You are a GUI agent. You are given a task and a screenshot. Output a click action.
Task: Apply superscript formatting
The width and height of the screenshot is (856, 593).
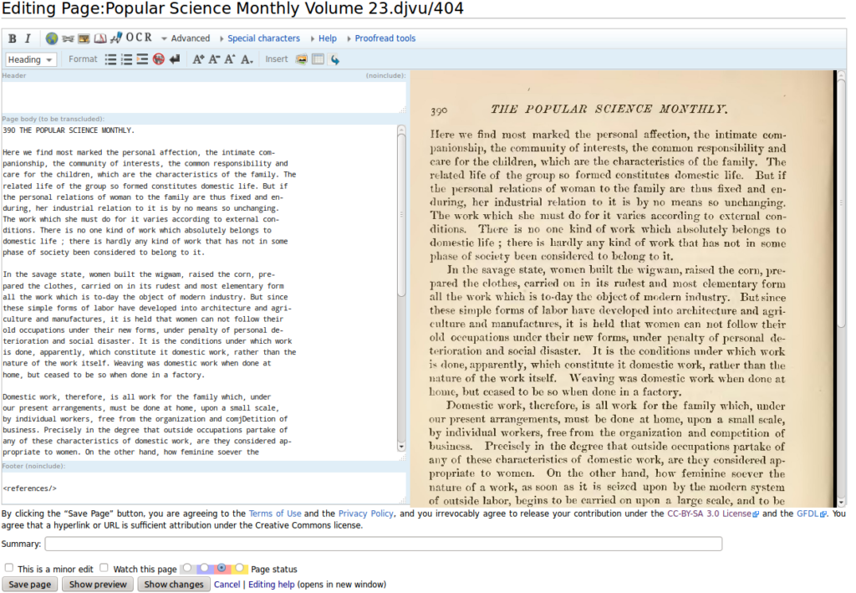point(230,59)
